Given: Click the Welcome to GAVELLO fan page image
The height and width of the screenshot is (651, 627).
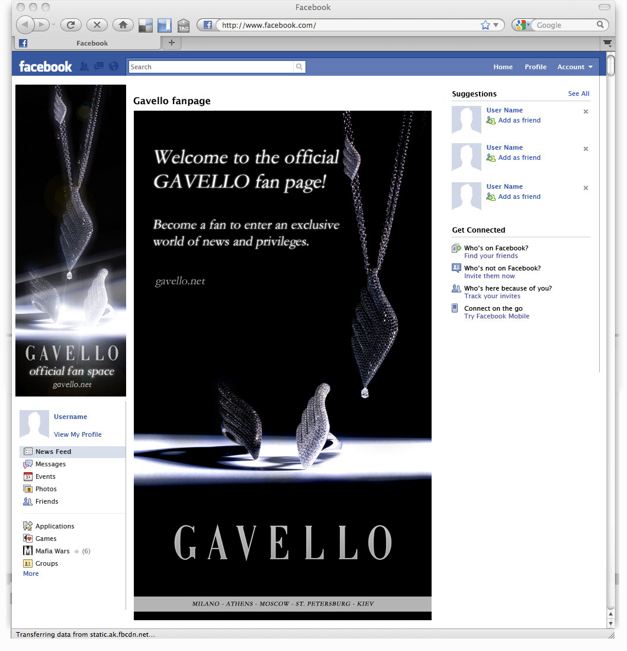Looking at the screenshot, I should 282,365.
